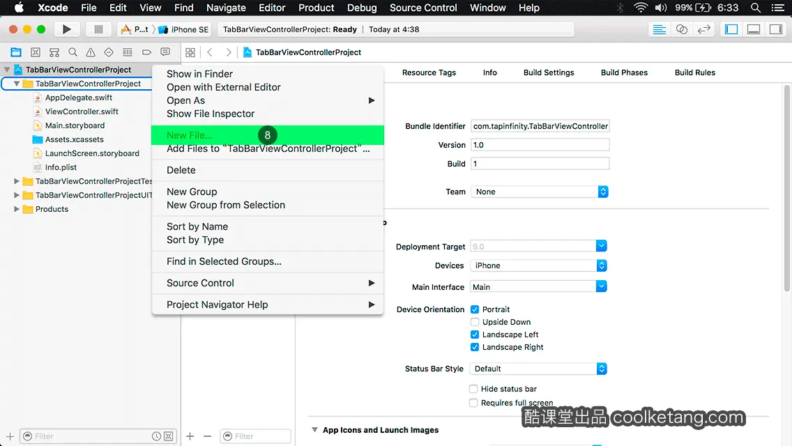Toggle the Portrait orientation checkbox
Screen dimensions: 792x446
475,309
